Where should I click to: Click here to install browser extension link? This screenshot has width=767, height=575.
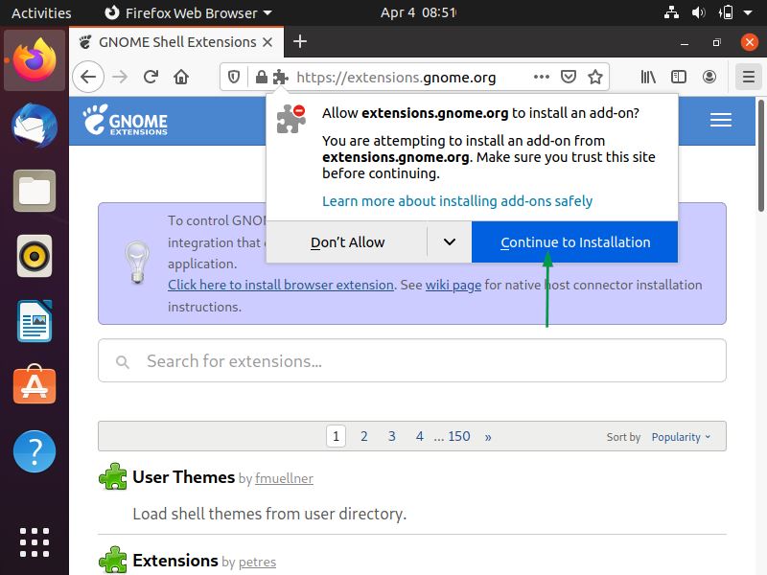pyautogui.click(x=281, y=285)
